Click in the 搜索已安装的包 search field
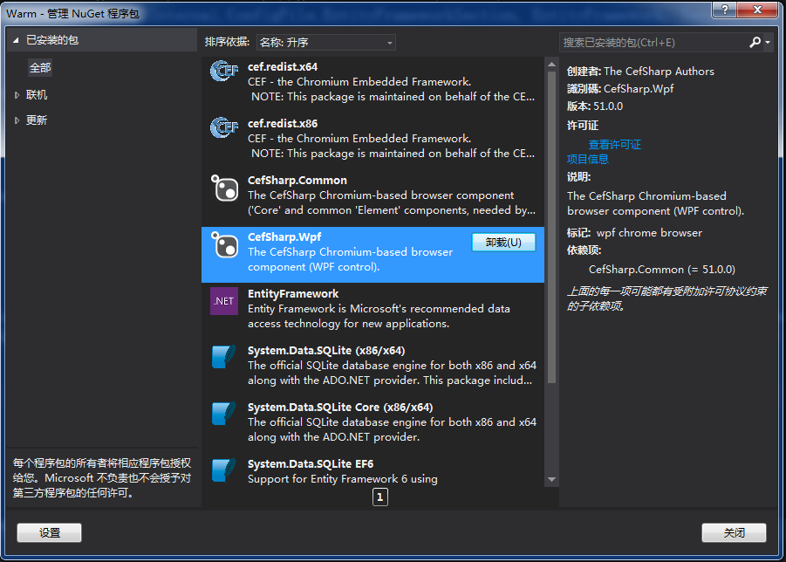This screenshot has width=786, height=562. tap(653, 43)
